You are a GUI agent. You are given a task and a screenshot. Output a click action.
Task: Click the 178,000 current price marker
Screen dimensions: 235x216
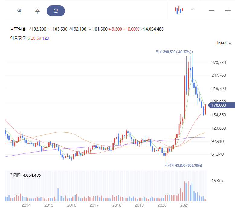pos(221,105)
